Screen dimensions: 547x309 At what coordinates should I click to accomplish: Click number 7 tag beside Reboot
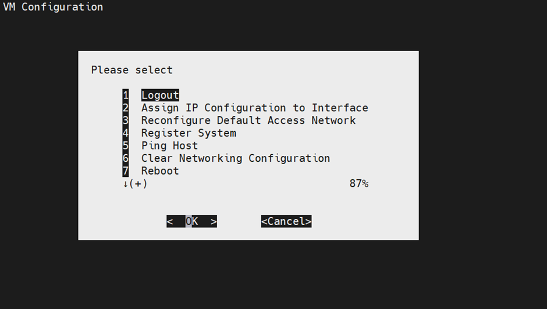[x=125, y=171]
